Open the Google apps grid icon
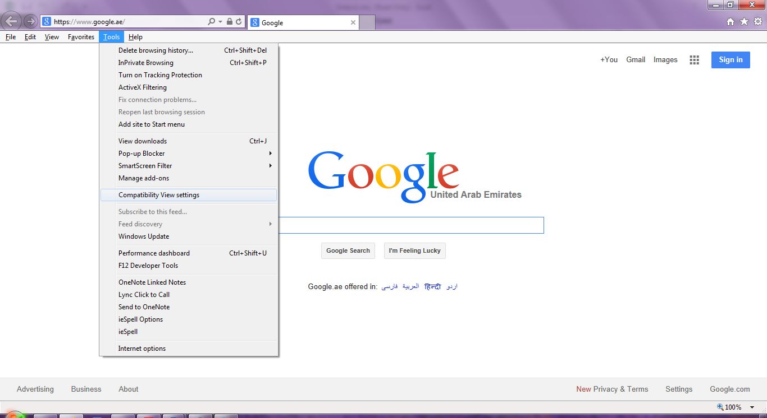The height and width of the screenshot is (418, 767). [x=695, y=60]
